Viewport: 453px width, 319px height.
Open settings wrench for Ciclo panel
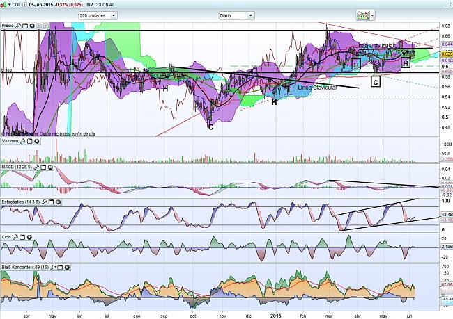coord(15,237)
